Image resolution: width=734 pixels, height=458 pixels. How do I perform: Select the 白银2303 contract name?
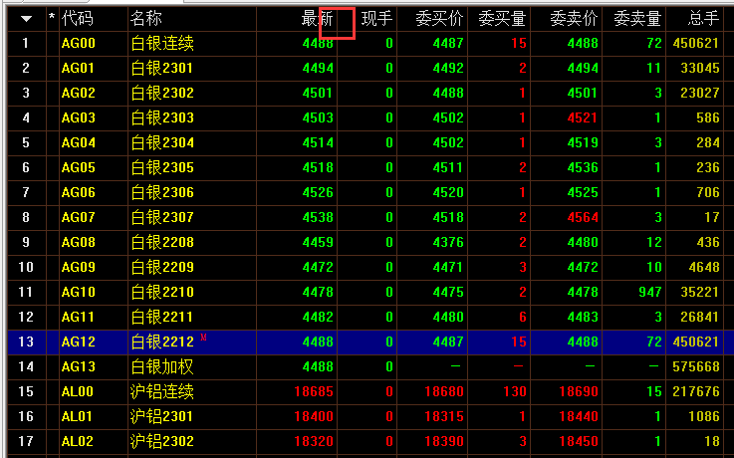(x=162, y=117)
